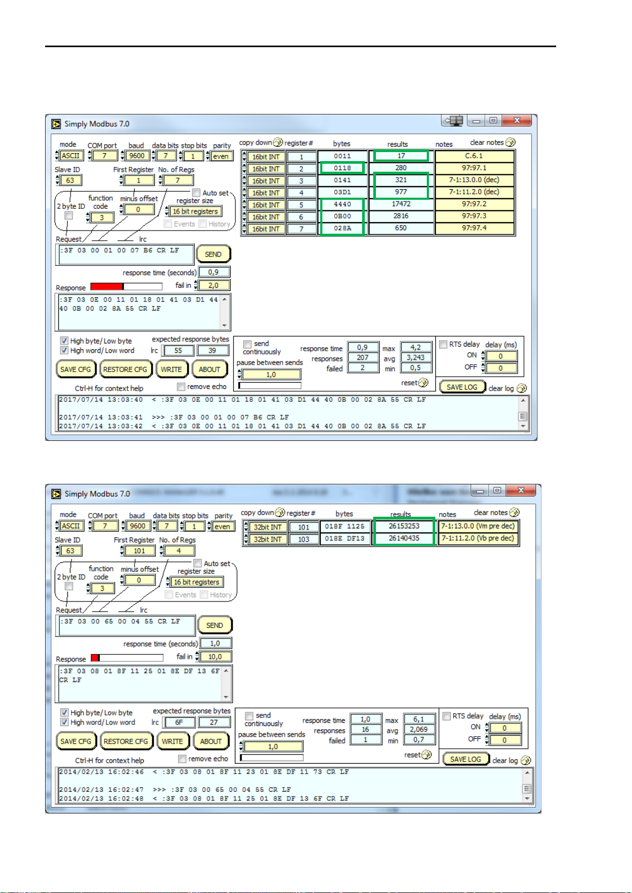Click SEND button in lower window
The image size is (632, 893).
(214, 625)
